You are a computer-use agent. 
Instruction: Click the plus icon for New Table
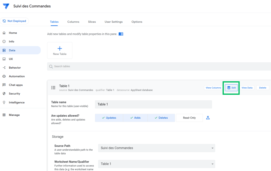[x=60, y=49]
